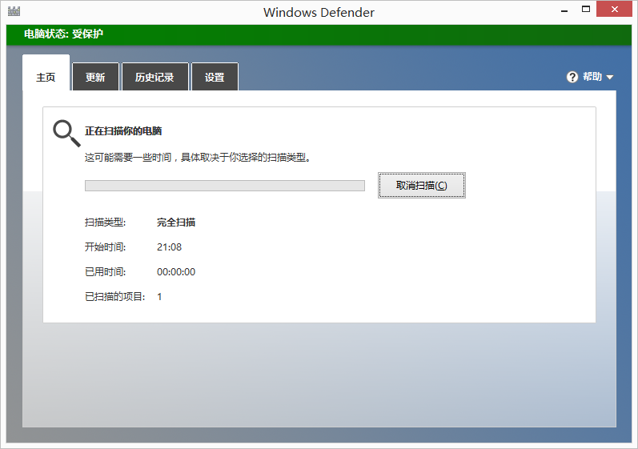Screen dimensions: 638x449
Task: Click the 00:00:00 elapsed time value
Action: 176,272
